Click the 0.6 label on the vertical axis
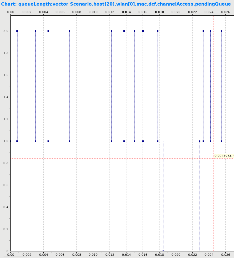 (x=5, y=185)
